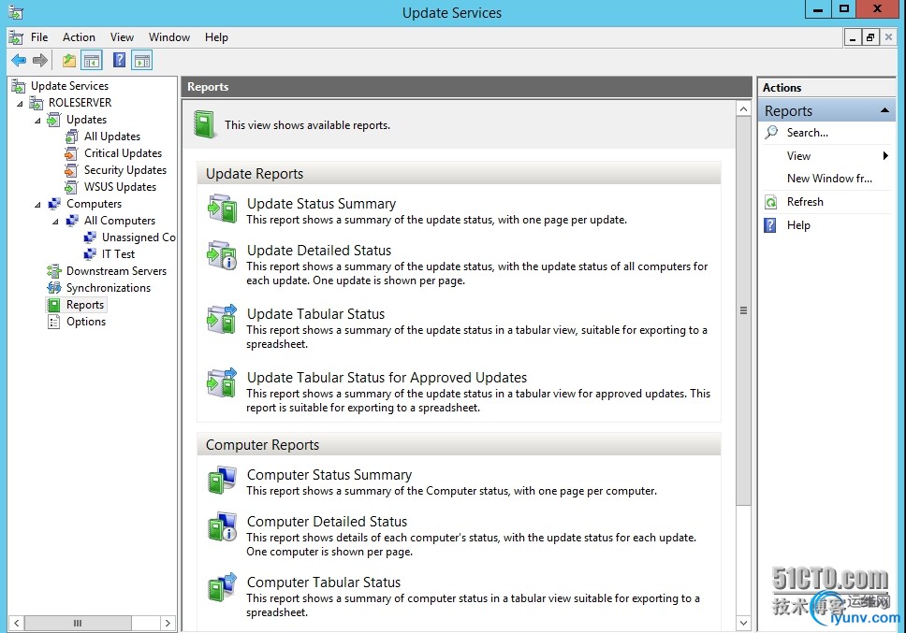Image resolution: width=906 pixels, height=633 pixels.
Task: Click the Refresh action label
Action: pos(805,202)
